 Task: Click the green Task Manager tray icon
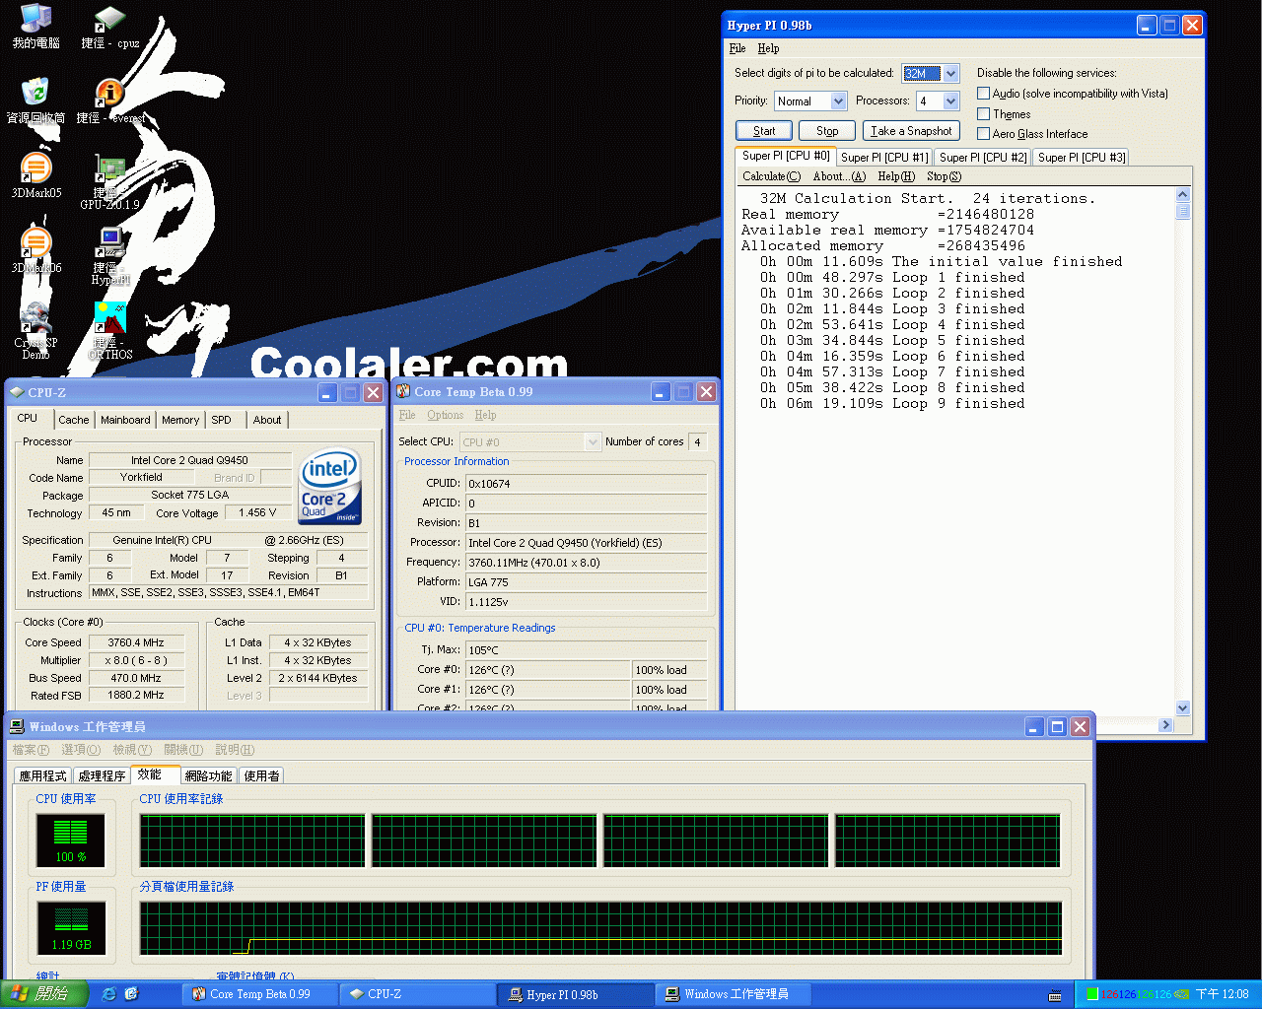pos(1092,994)
